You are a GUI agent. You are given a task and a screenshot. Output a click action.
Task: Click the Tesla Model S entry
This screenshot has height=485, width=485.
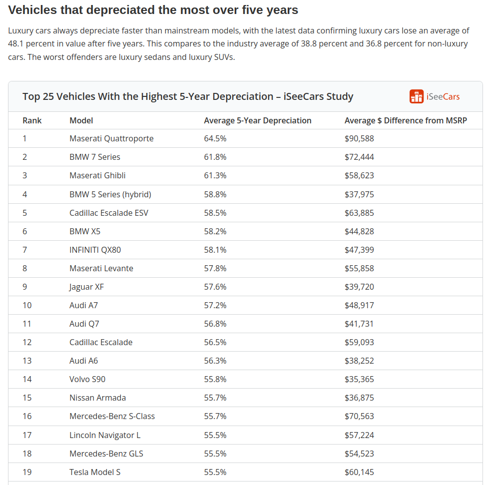95,472
